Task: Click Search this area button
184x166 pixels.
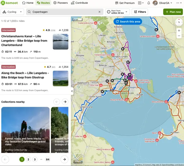Action: coord(128,22)
